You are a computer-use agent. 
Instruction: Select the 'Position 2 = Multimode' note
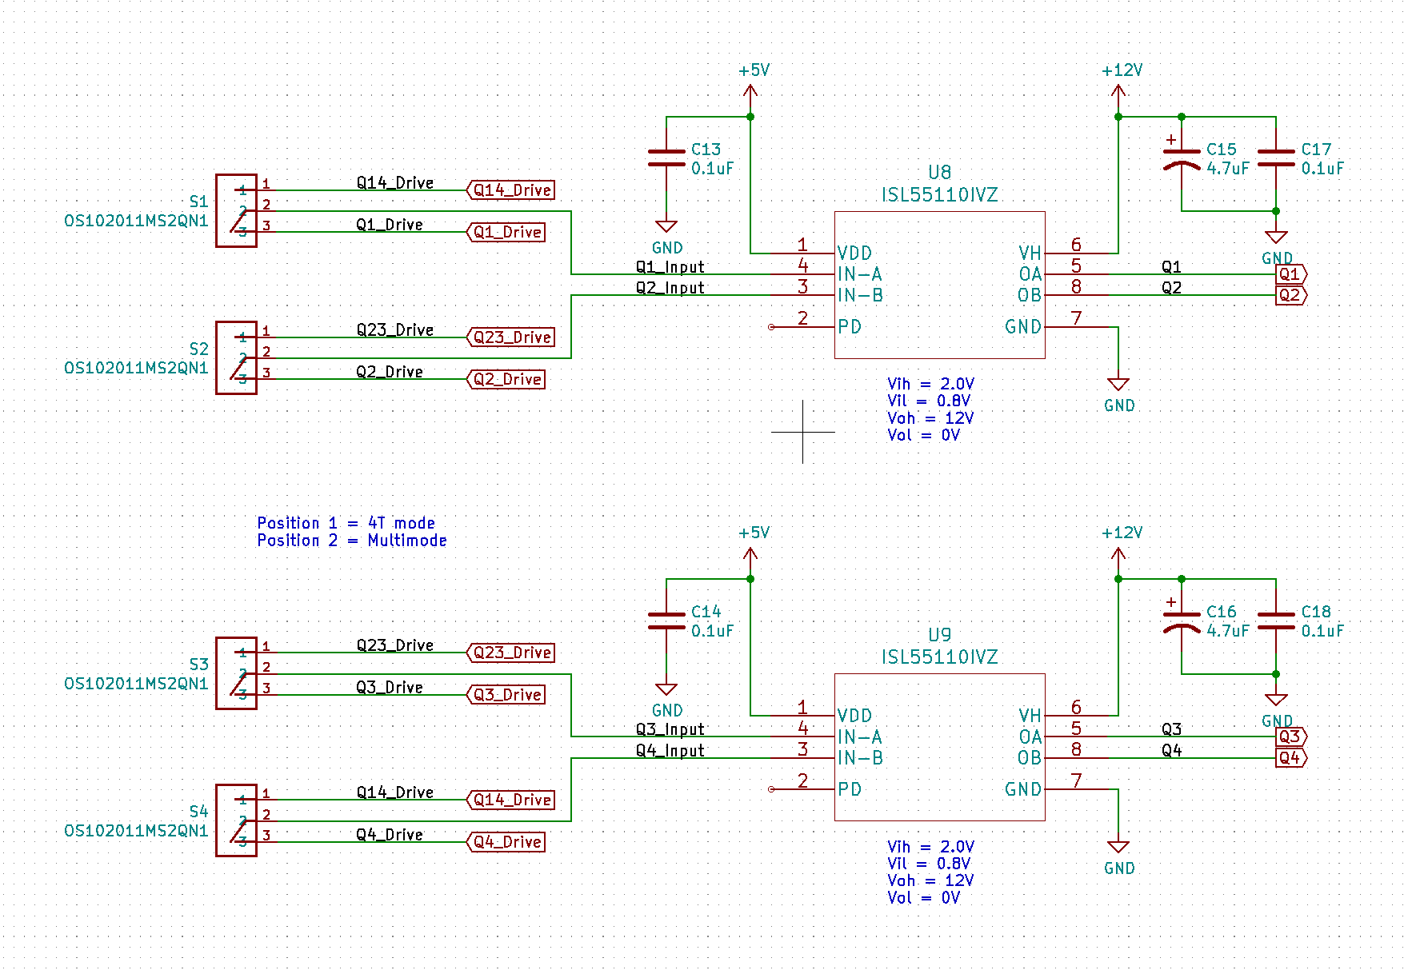(352, 541)
